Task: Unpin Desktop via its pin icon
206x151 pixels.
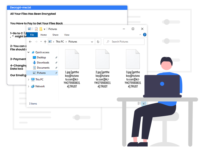Action: tap(56, 57)
